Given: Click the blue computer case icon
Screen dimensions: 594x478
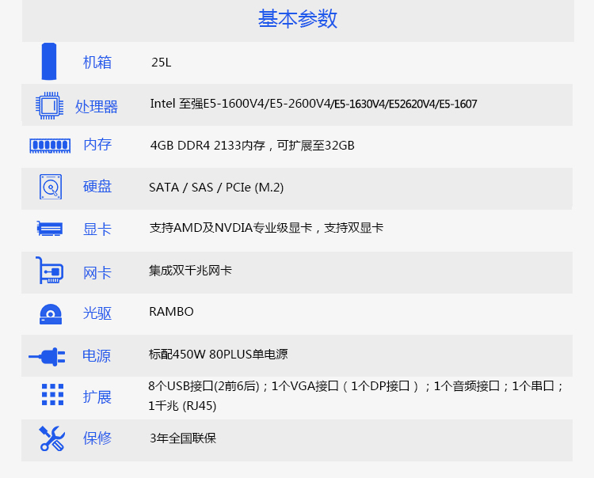Looking at the screenshot, I should click(x=50, y=62).
